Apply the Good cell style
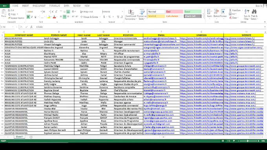Image resolution: width=267 pixels, height=150 pixels. tap(193, 11)
